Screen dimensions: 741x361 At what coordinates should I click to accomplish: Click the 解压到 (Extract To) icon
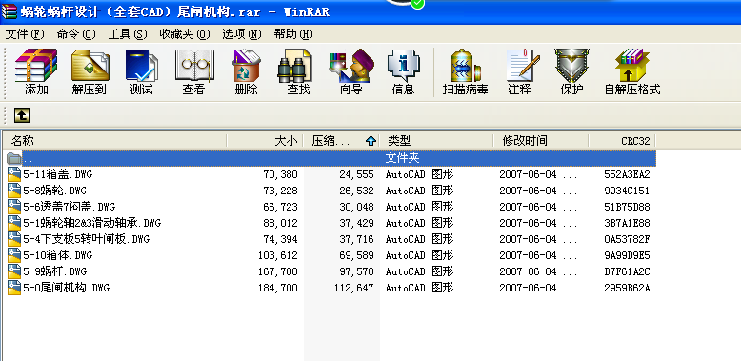[x=90, y=71]
